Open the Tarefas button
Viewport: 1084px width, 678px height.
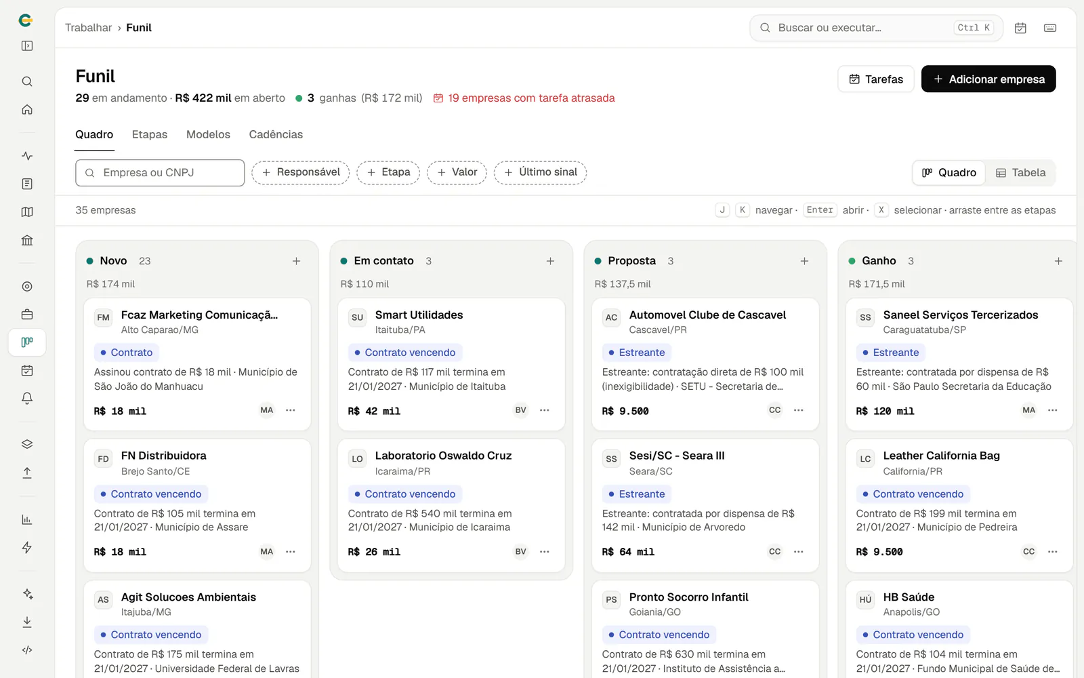tap(876, 79)
